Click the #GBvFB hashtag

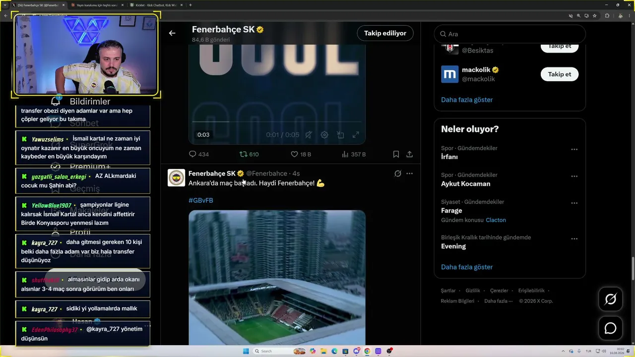(x=201, y=200)
